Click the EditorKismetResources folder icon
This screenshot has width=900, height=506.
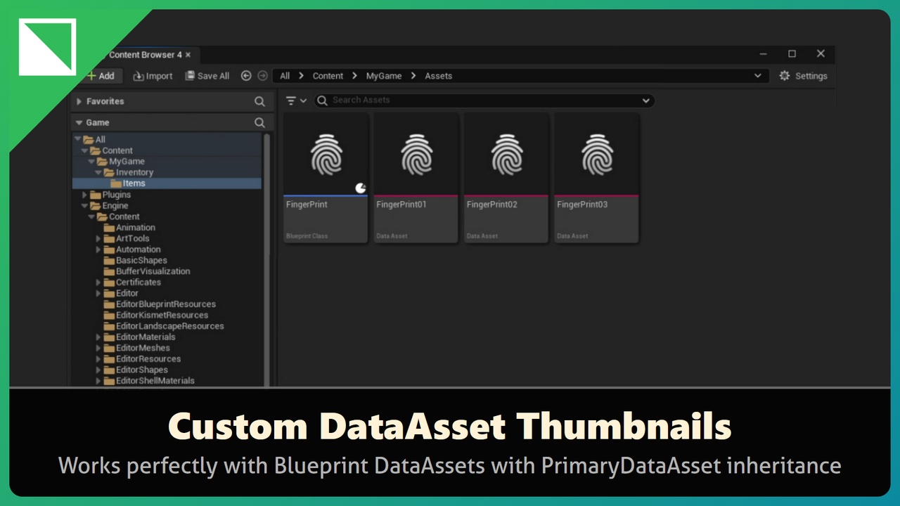click(109, 316)
